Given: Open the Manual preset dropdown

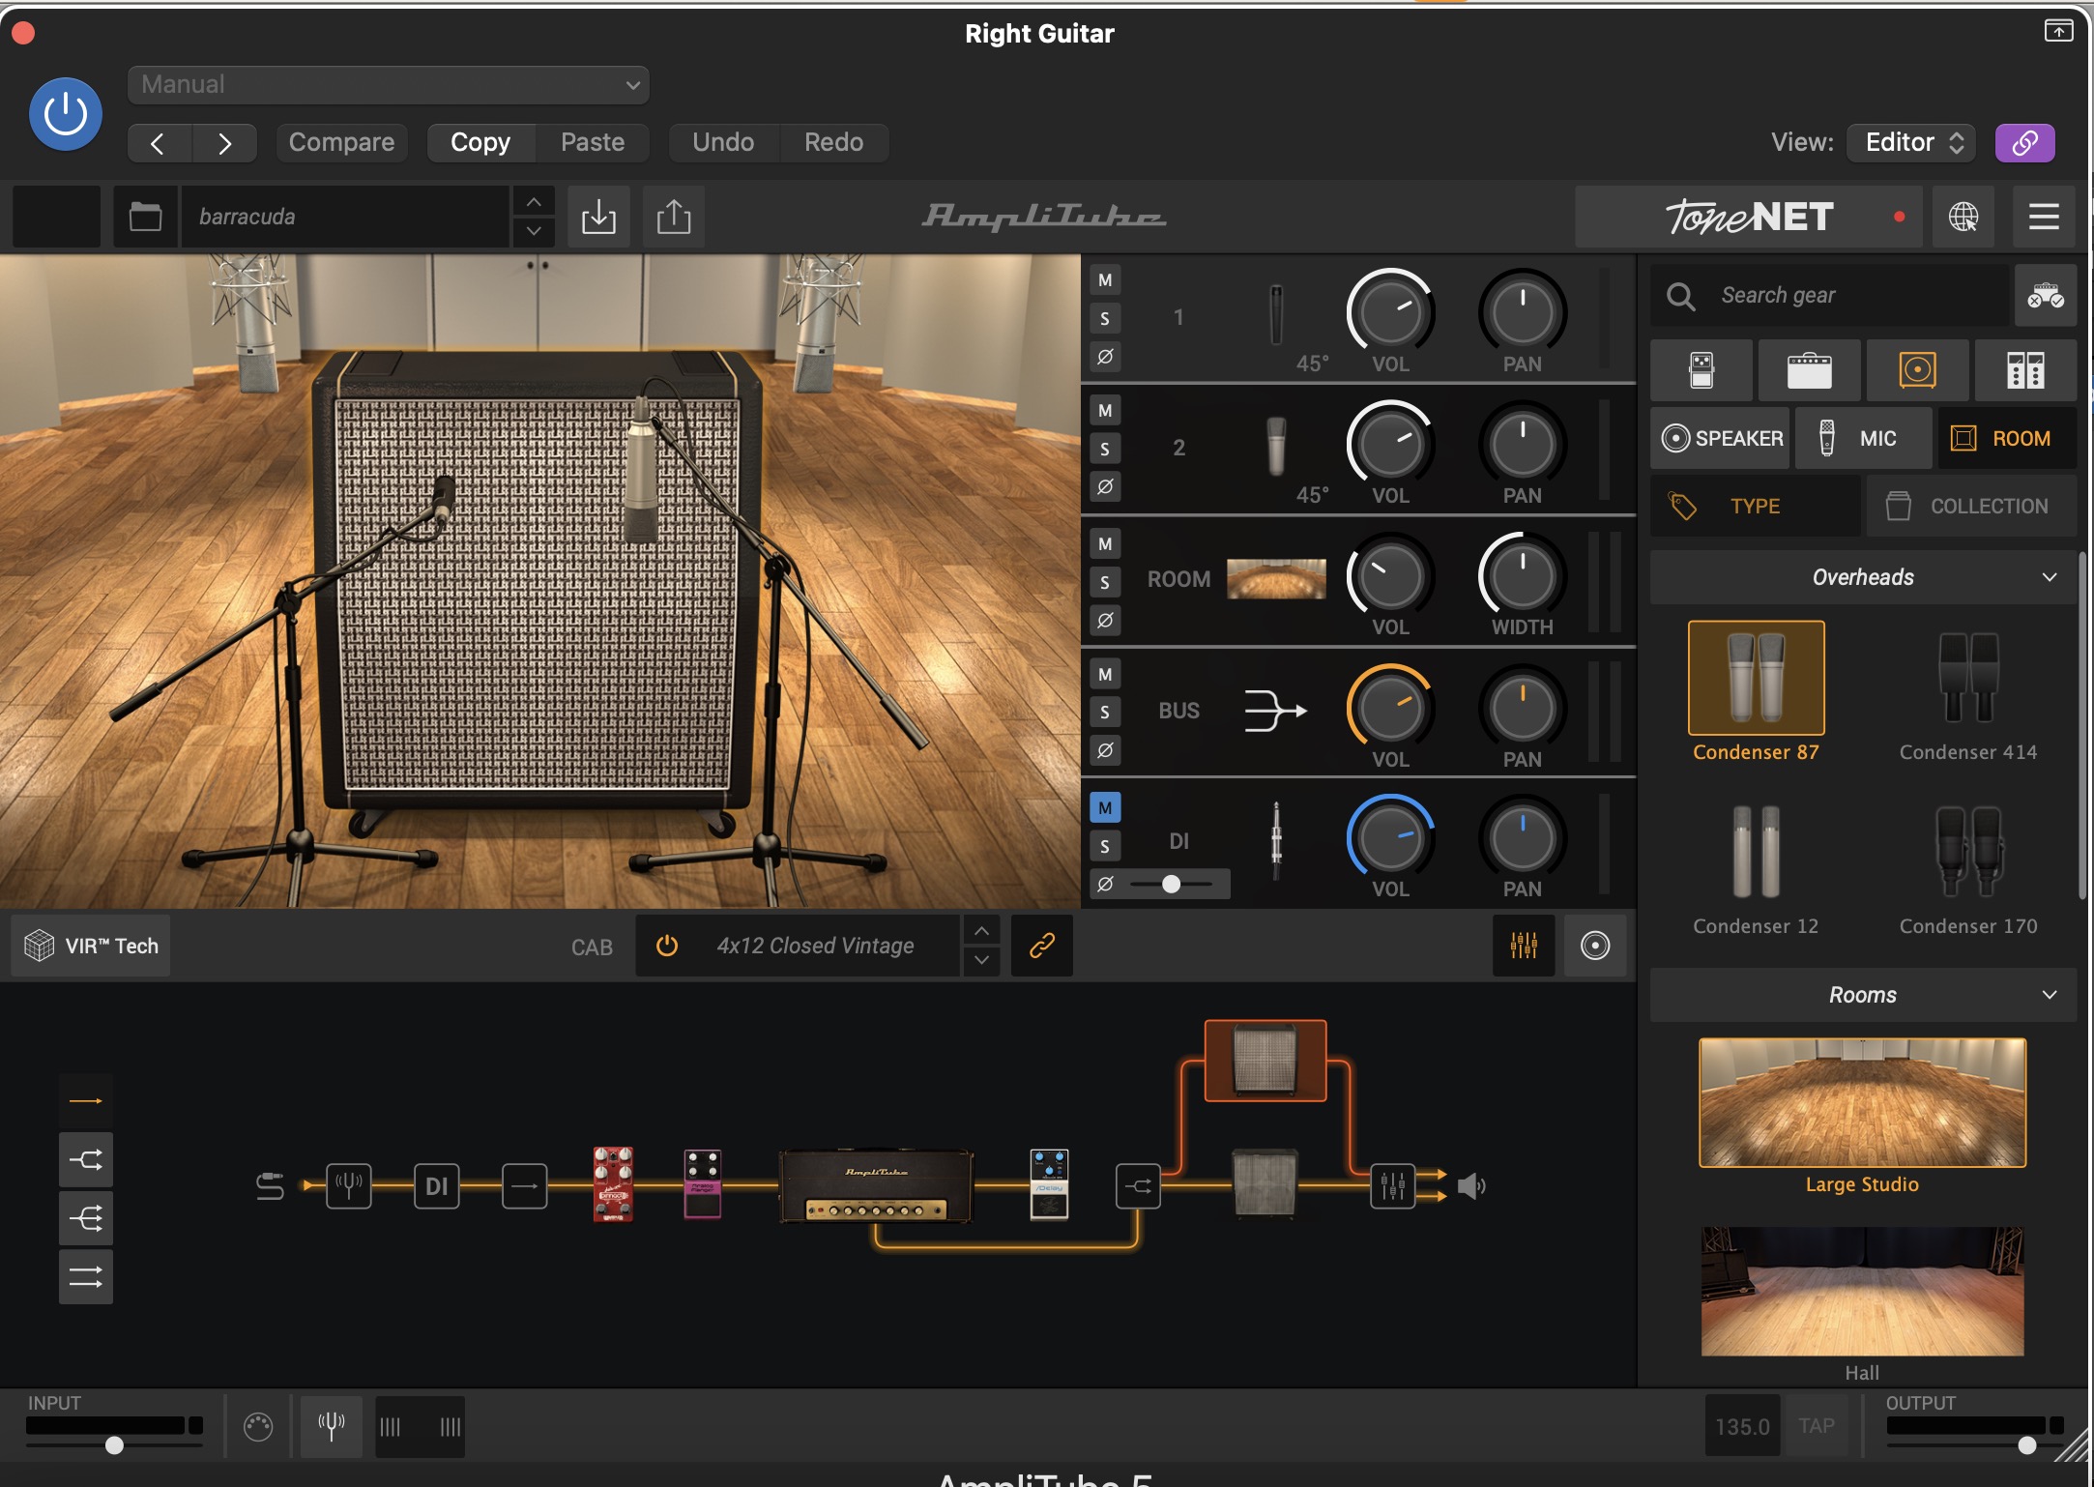Looking at the screenshot, I should 388,85.
